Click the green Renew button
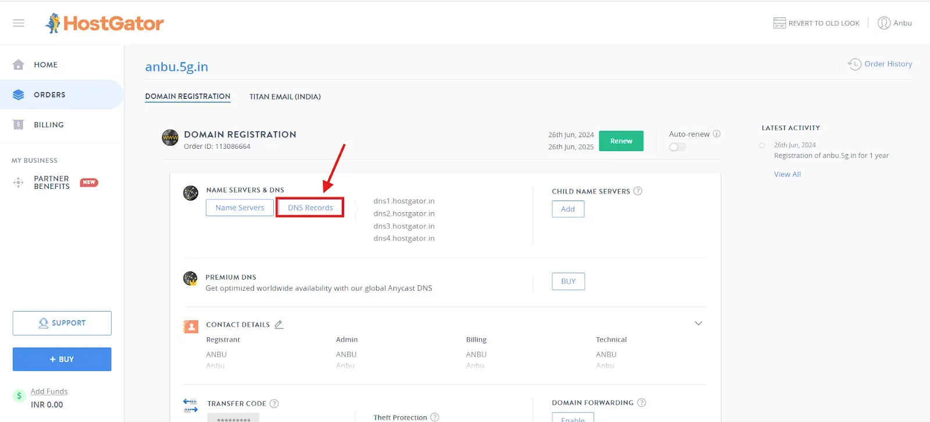This screenshot has height=422, width=930. (x=621, y=141)
